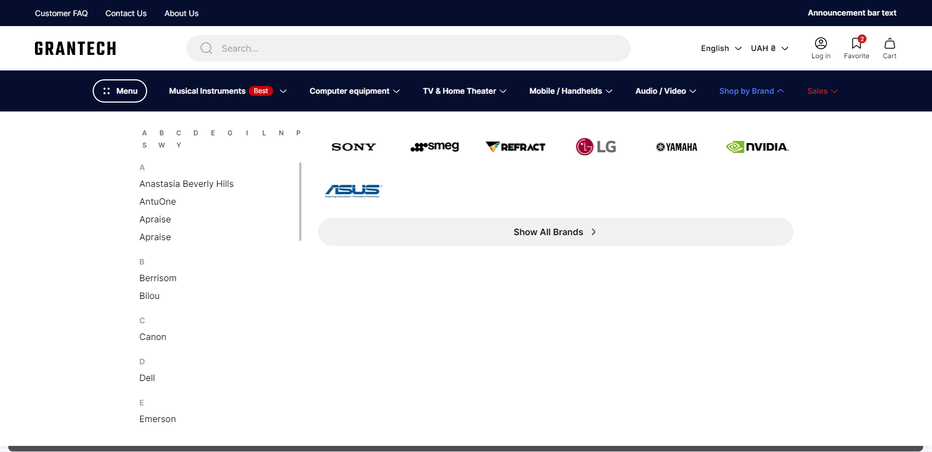The height and width of the screenshot is (452, 932).
Task: Open Anastasia Beverly Hills brand
Action: (187, 184)
